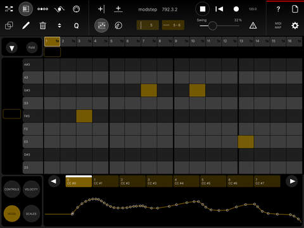This screenshot has height=228, width=304.
Task: Select step 9 in the step header
Action: pos(182,41)
